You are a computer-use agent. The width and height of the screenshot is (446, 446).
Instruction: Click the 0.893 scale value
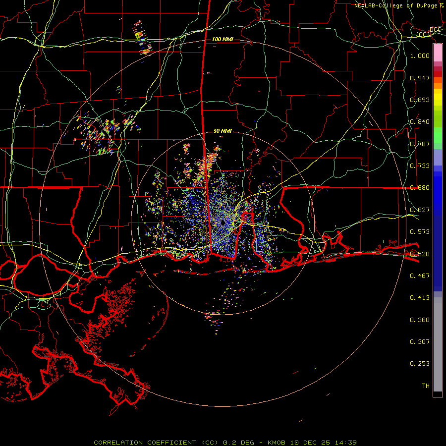coord(420,100)
